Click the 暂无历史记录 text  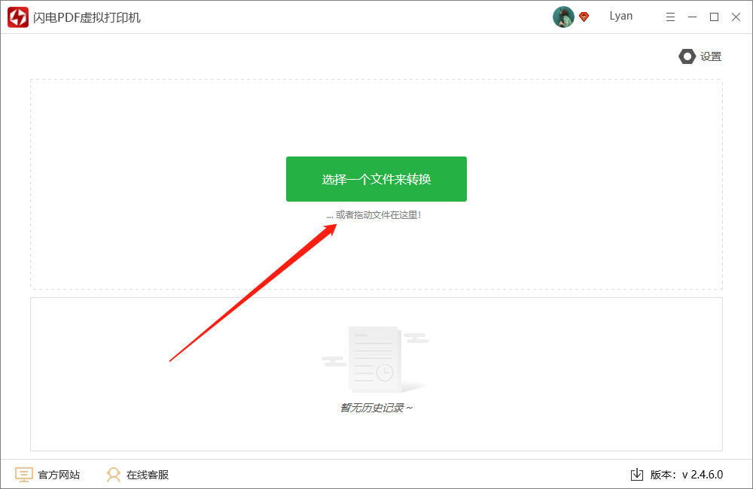point(376,408)
